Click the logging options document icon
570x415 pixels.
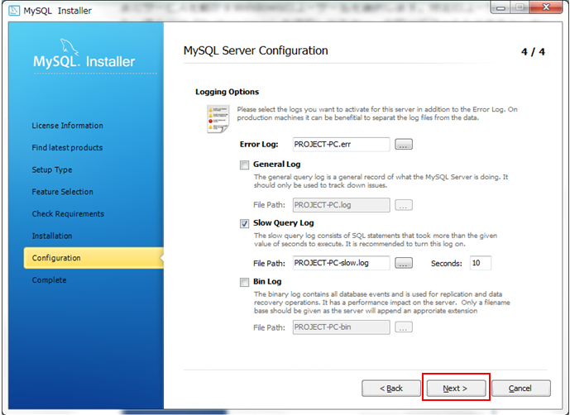tap(218, 119)
